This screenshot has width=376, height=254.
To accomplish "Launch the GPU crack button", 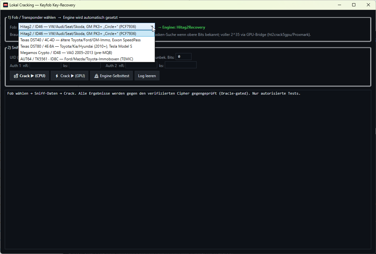I will click(70, 76).
